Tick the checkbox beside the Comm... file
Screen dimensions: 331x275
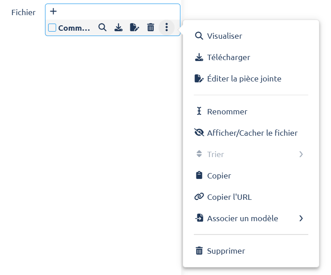(52, 28)
